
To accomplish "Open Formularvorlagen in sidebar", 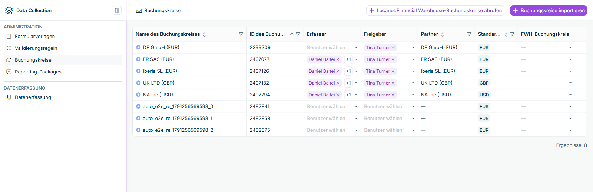I will coord(63,36).
